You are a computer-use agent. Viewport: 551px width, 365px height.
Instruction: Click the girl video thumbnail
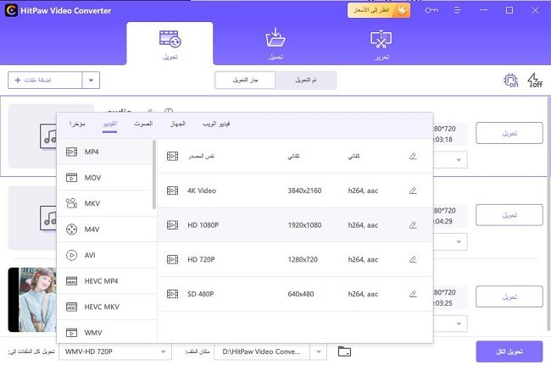coord(32,300)
